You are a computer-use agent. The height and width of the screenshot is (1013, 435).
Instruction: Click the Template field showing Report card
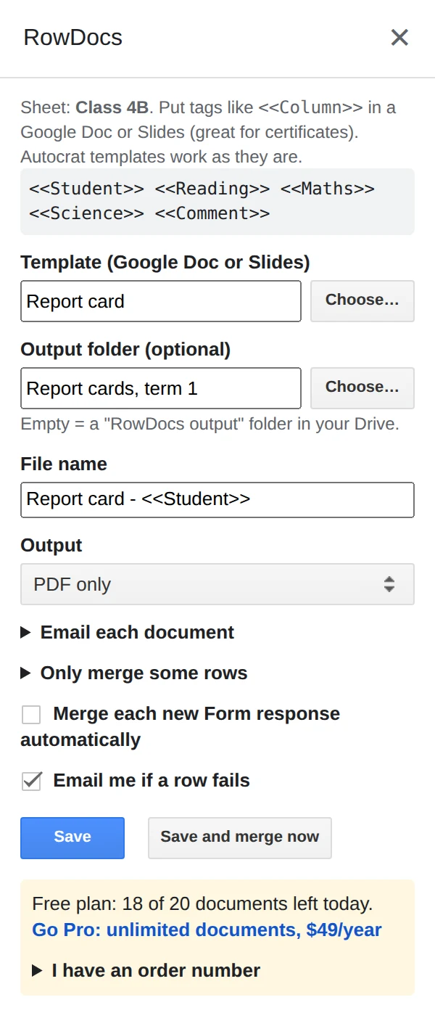[161, 301]
